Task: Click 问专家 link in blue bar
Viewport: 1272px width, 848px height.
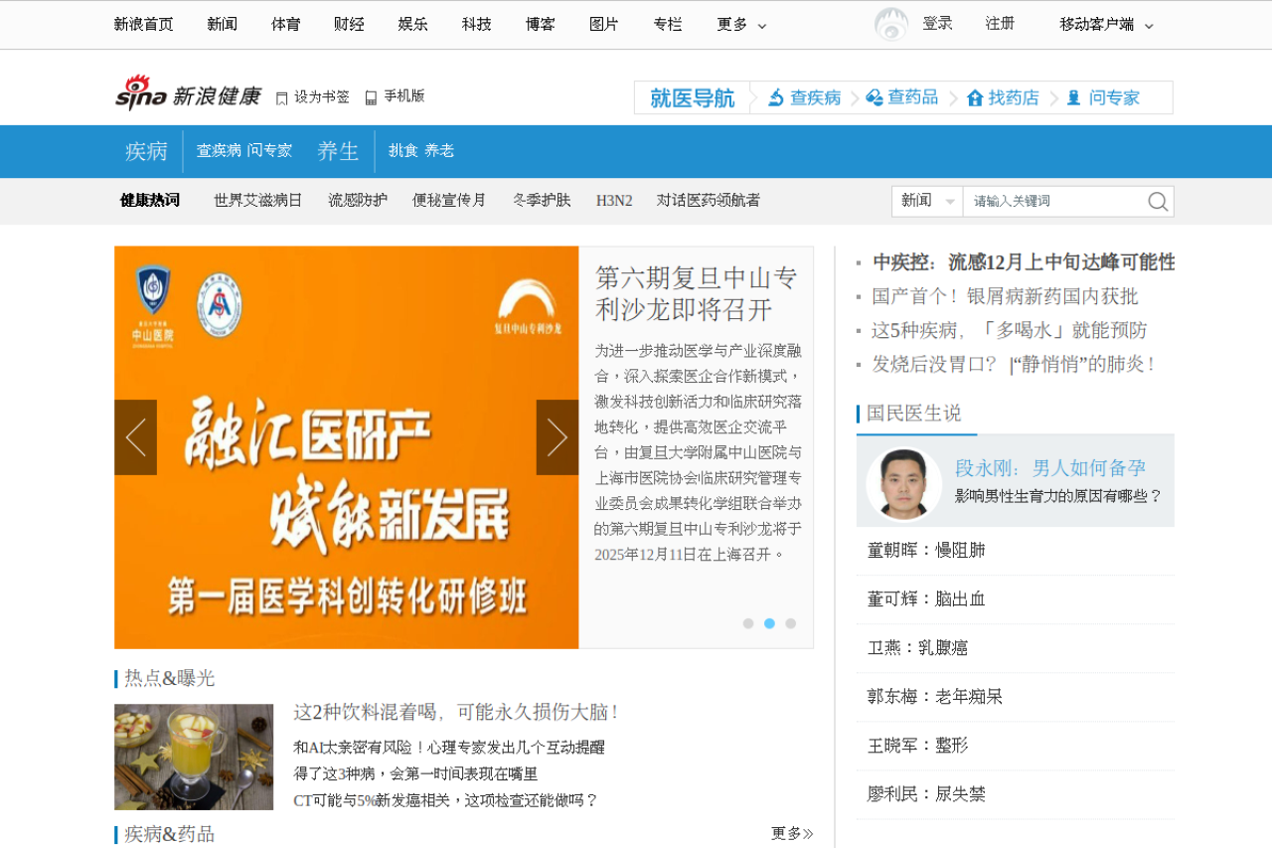Action: pos(269,151)
